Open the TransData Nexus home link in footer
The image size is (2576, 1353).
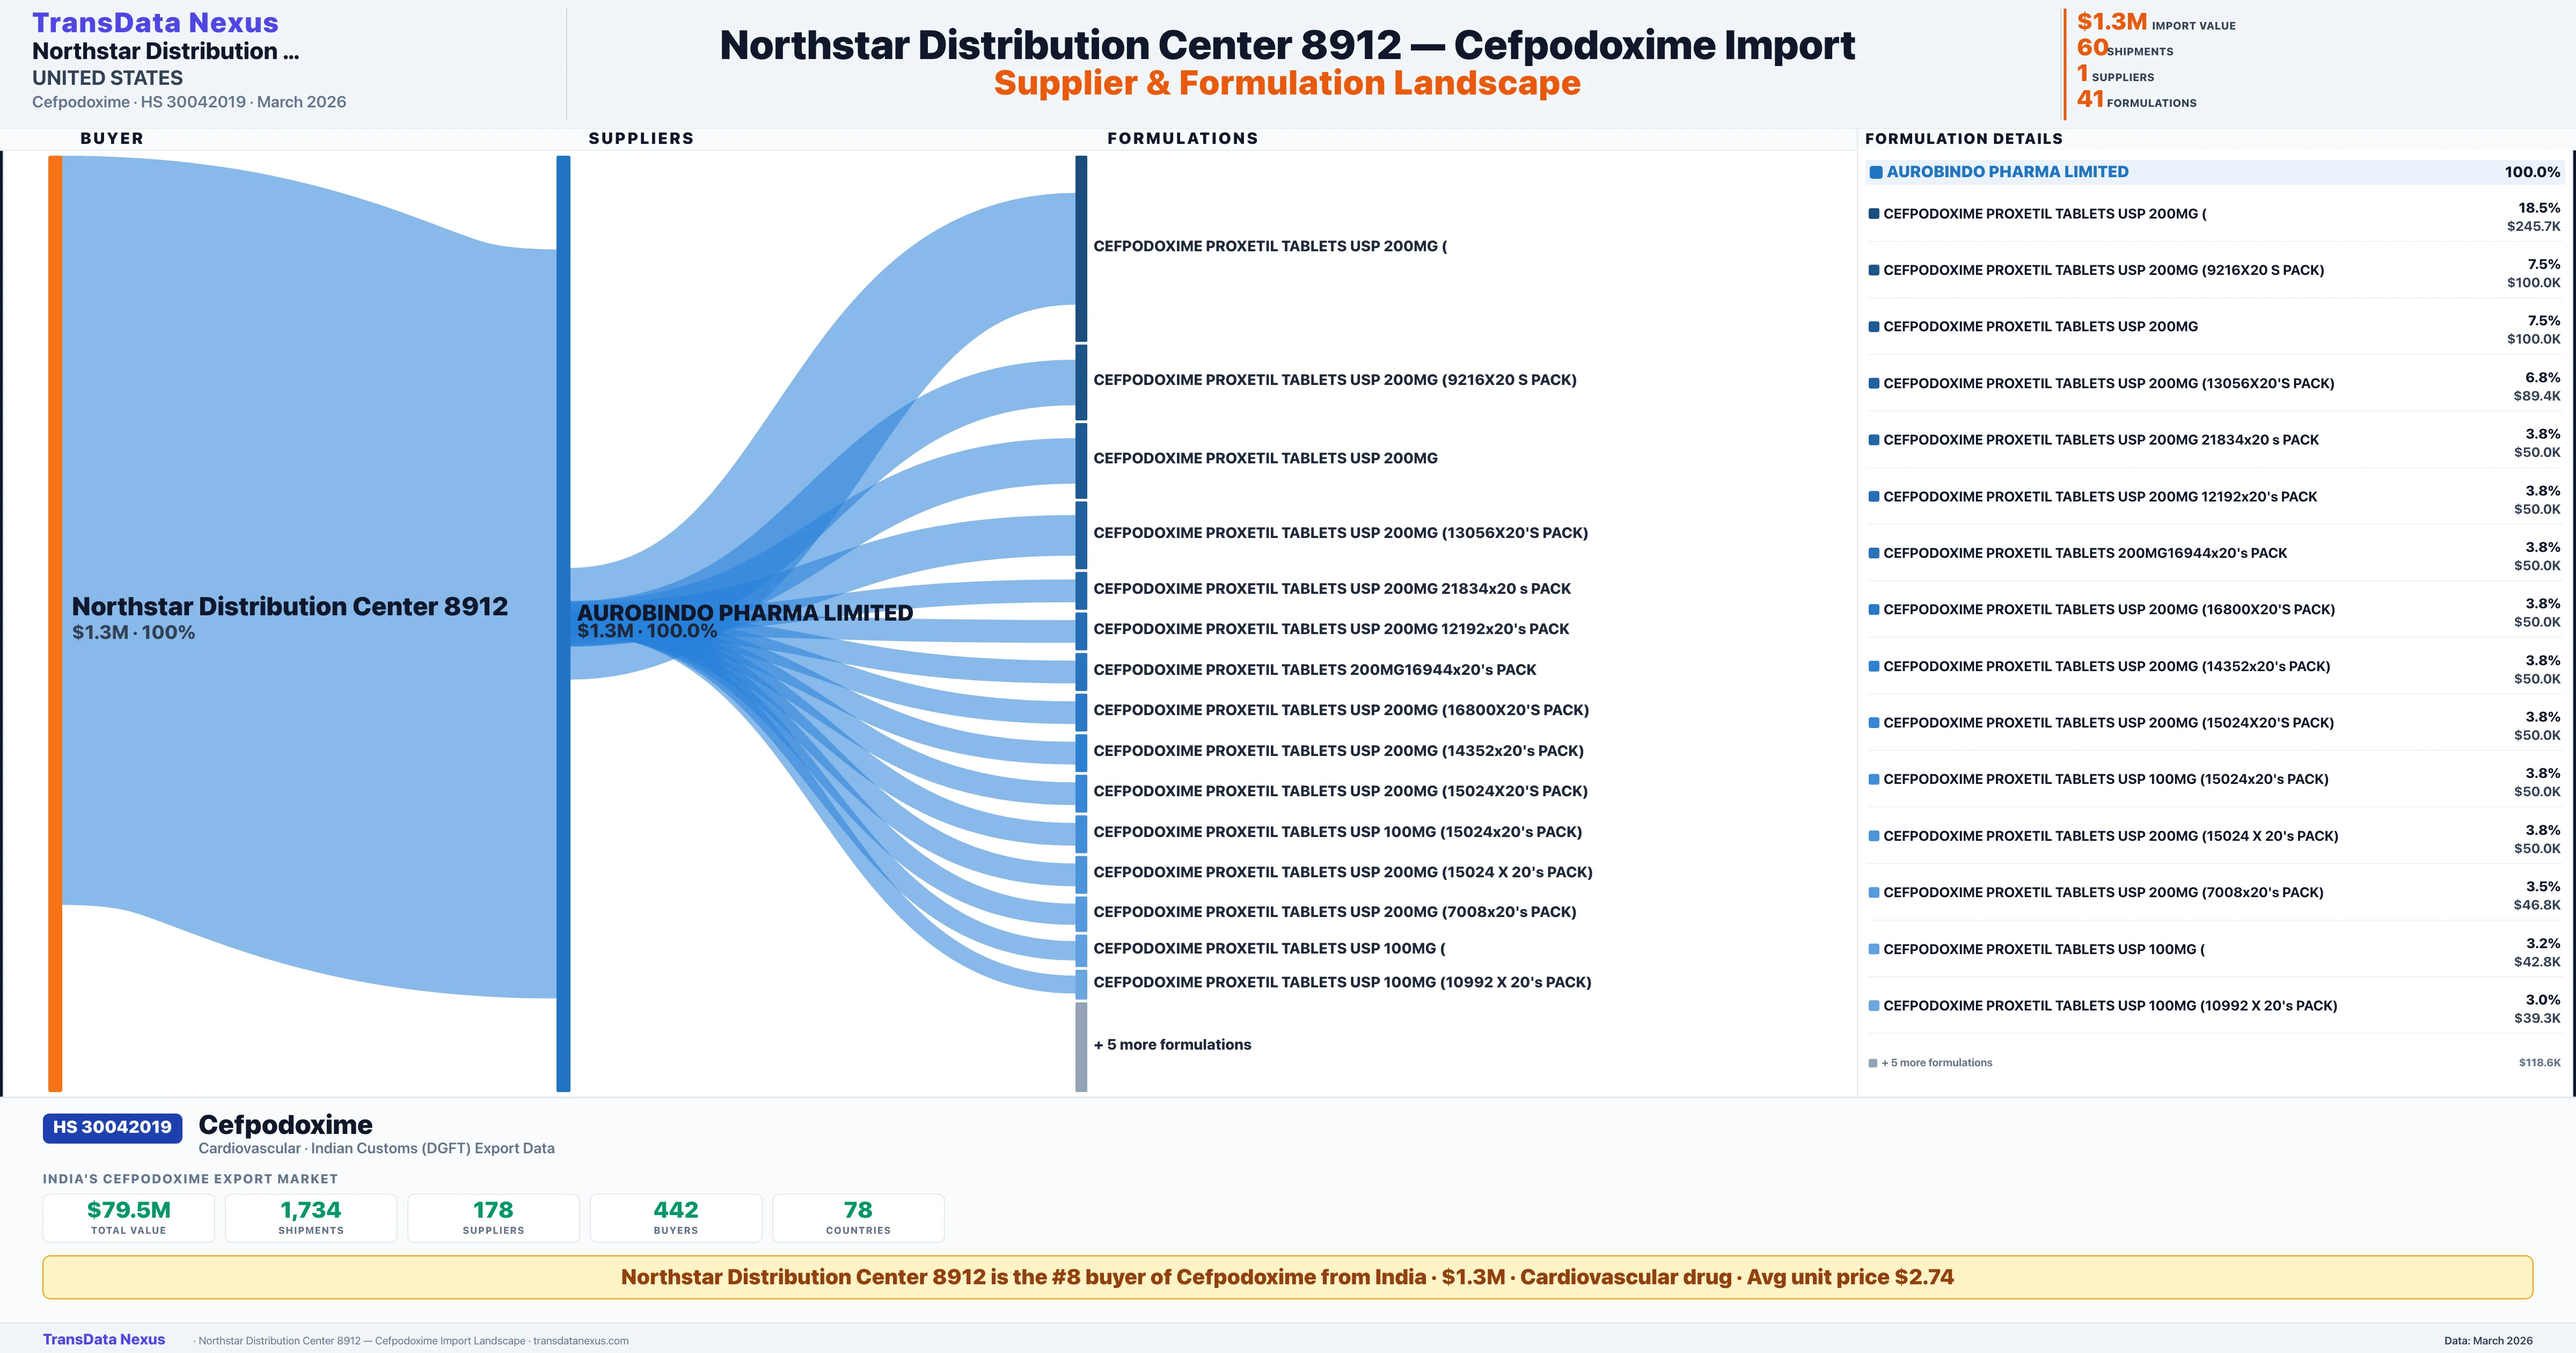tap(103, 1339)
